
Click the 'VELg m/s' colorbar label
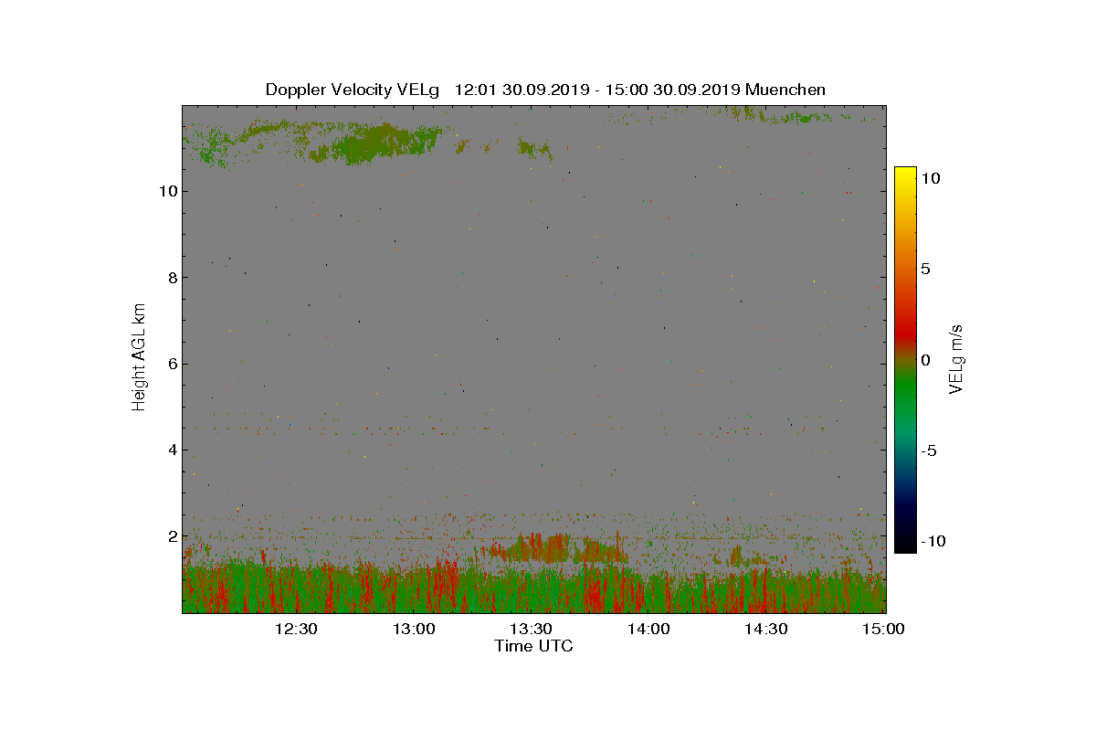pyautogui.click(x=956, y=357)
